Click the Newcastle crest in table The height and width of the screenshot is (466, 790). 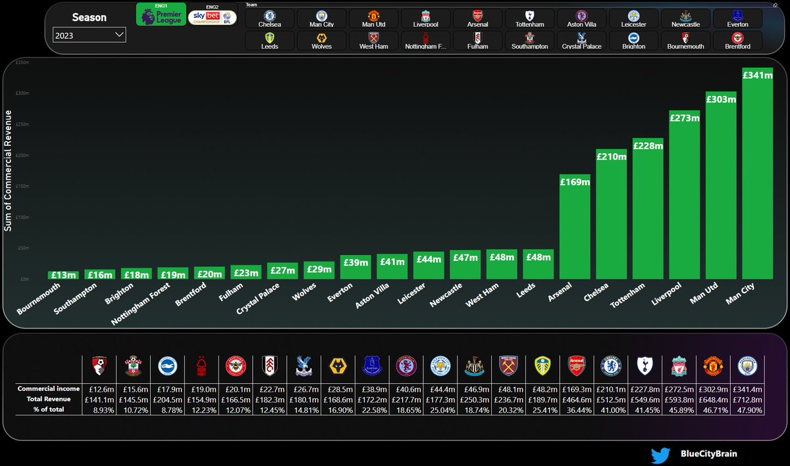[x=473, y=365]
